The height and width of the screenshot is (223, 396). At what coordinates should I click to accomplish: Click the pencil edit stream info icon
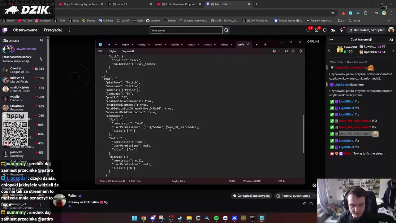click(304, 203)
